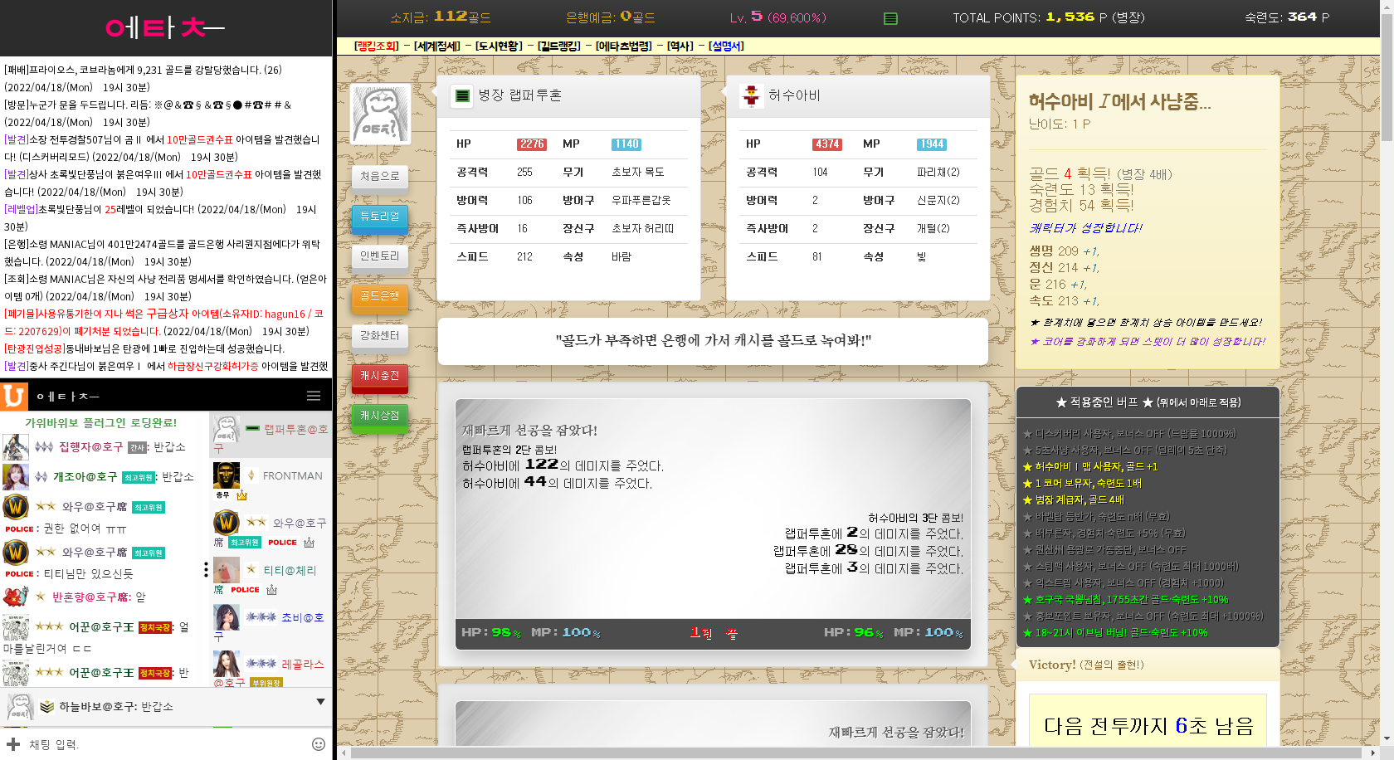The width and height of the screenshot is (1394, 760).
Task: Click buff line 호구국 국뽕넘침
Action: [x=1125, y=600]
